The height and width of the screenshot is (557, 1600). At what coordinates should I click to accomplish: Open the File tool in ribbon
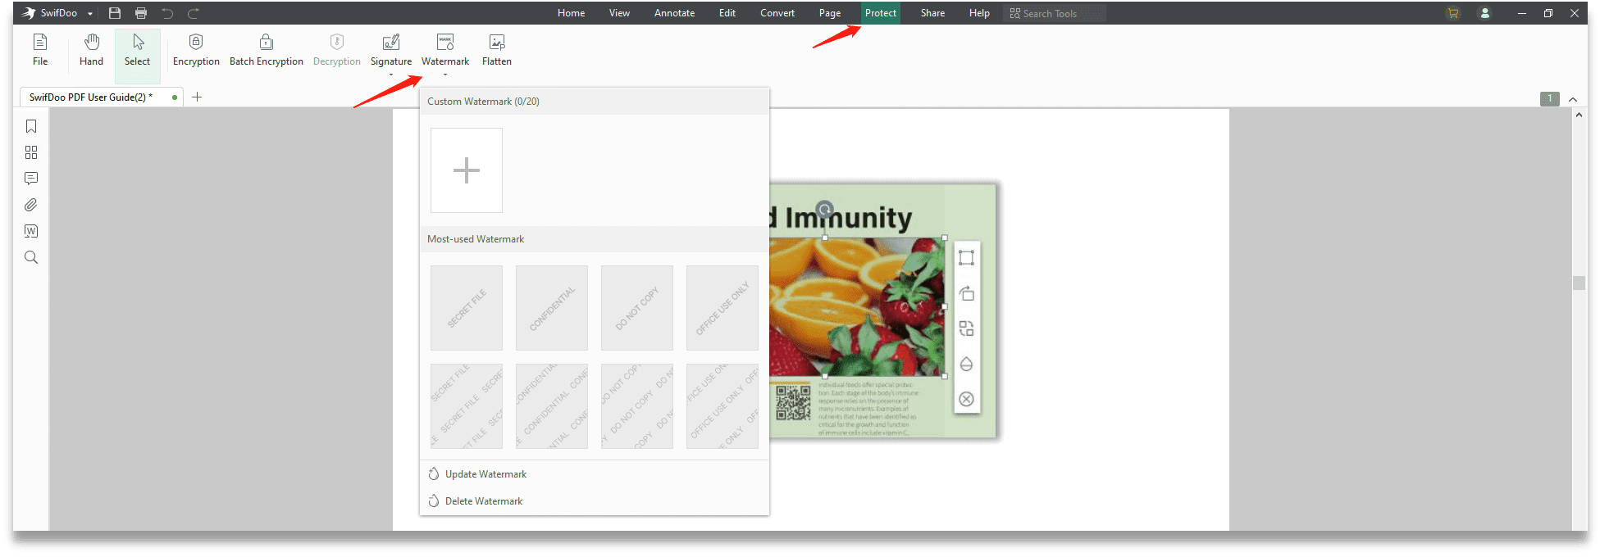click(x=40, y=50)
